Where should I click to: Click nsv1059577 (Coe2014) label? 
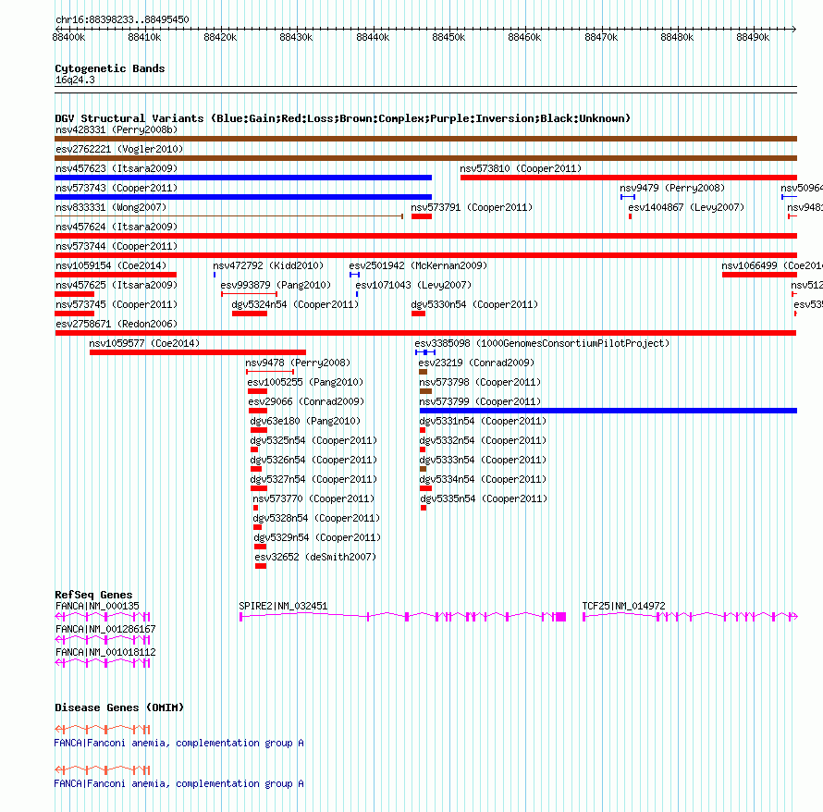click(144, 343)
